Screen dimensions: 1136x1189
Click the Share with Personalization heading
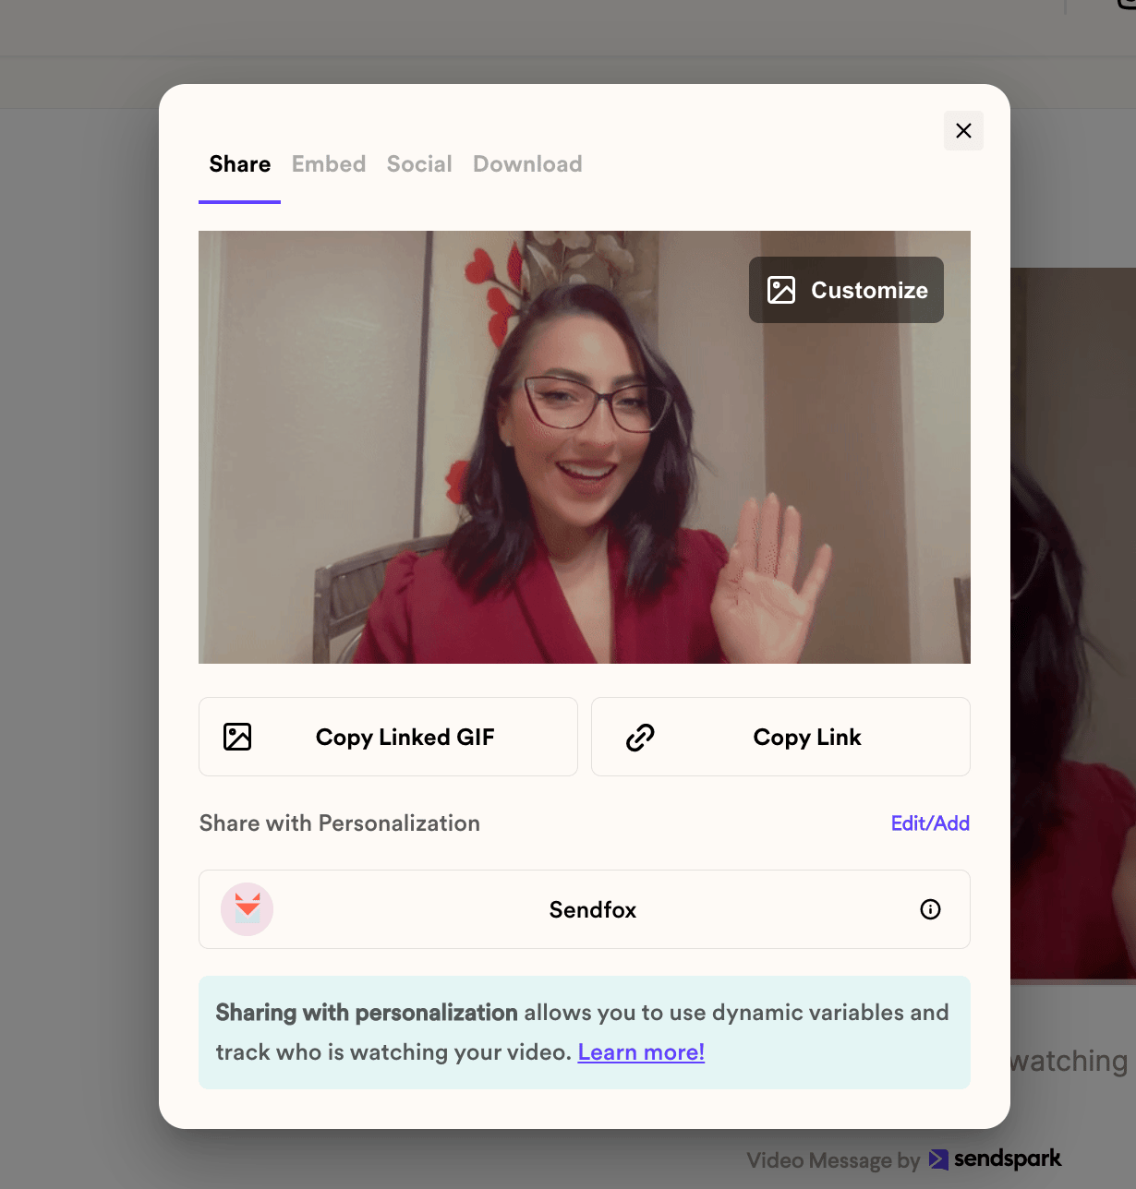[x=340, y=823]
